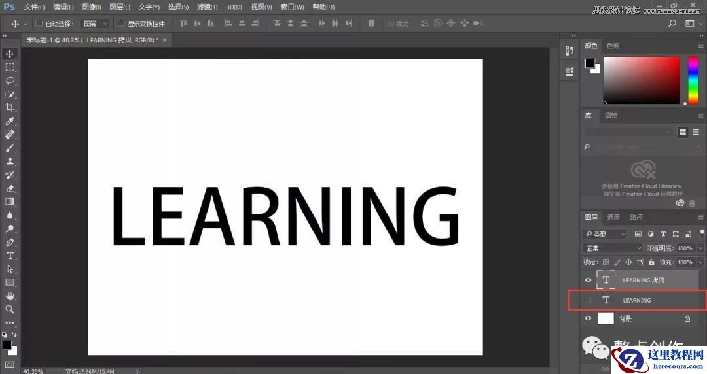Image resolution: width=707 pixels, height=374 pixels.
Task: Select the Move tool in the toolbox
Action: [x=9, y=54]
